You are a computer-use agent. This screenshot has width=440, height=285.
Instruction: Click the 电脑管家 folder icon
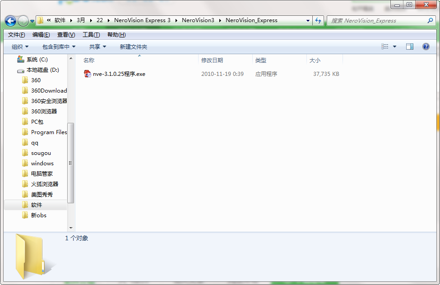pos(25,173)
